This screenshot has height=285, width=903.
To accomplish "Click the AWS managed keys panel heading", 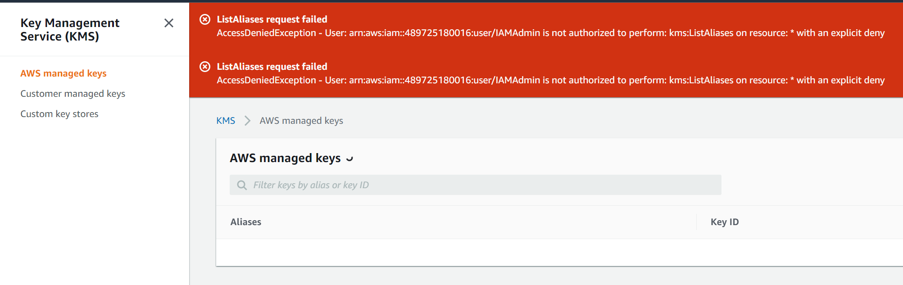I will [285, 158].
